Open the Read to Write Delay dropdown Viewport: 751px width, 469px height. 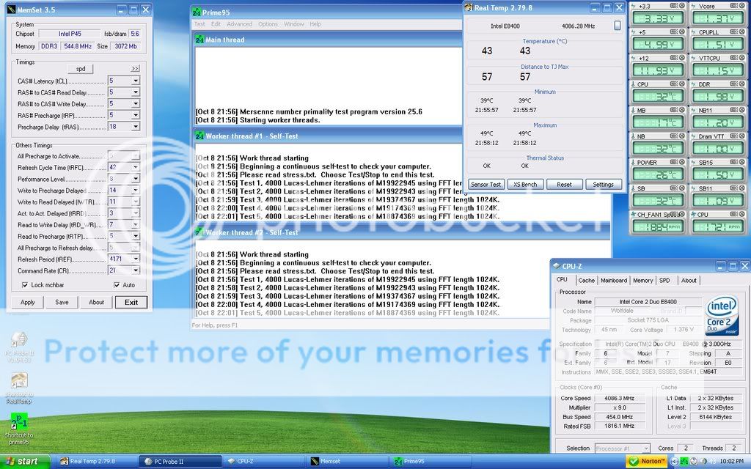point(136,224)
